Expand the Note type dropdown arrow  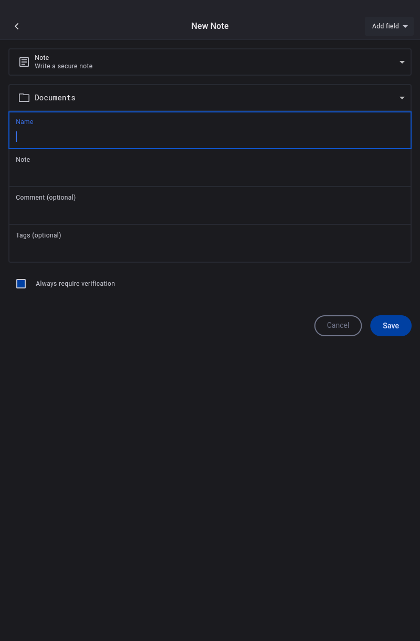coord(402,62)
